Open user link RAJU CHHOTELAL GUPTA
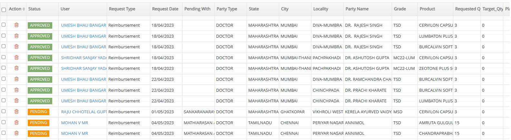Image resolution: width=511 pixels, height=140 pixels. coord(84,112)
